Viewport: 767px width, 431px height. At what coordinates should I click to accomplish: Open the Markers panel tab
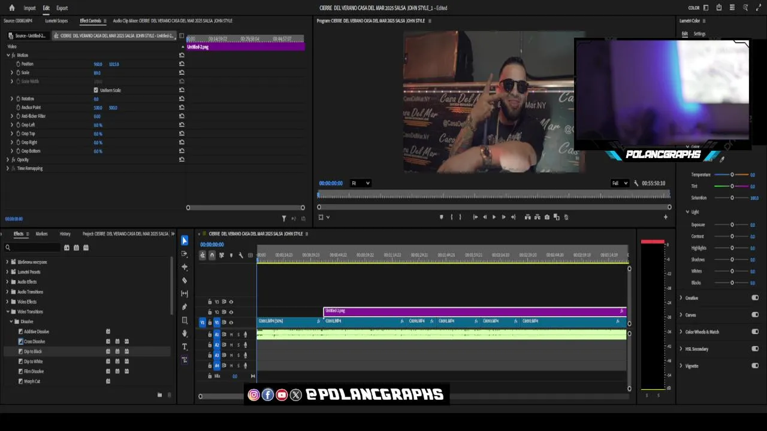click(x=41, y=233)
